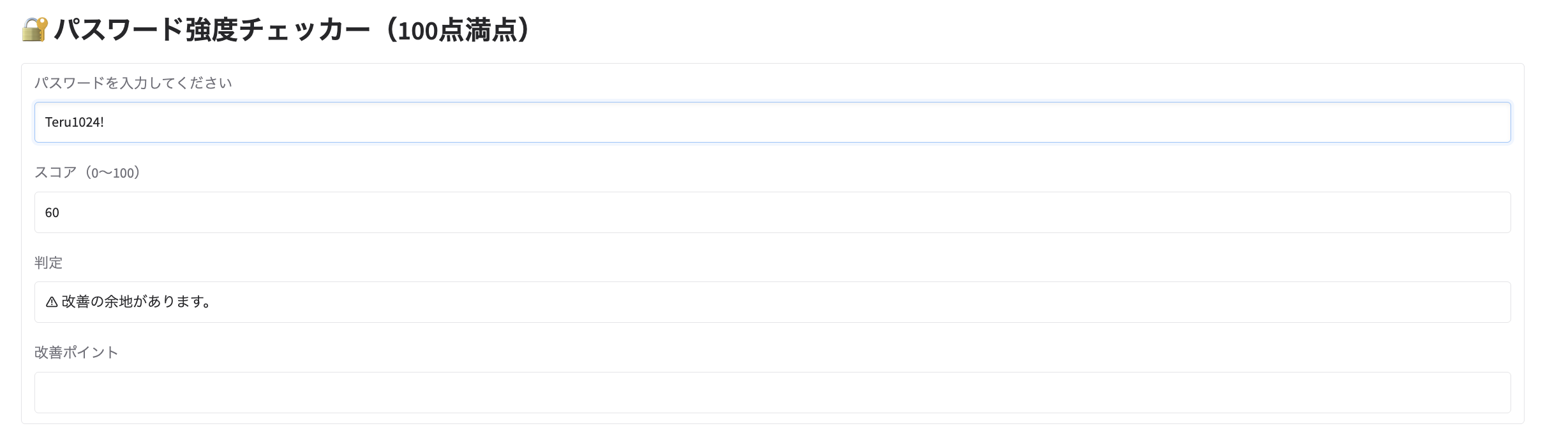
Task: Select the score field showing 60
Action: pos(772,212)
